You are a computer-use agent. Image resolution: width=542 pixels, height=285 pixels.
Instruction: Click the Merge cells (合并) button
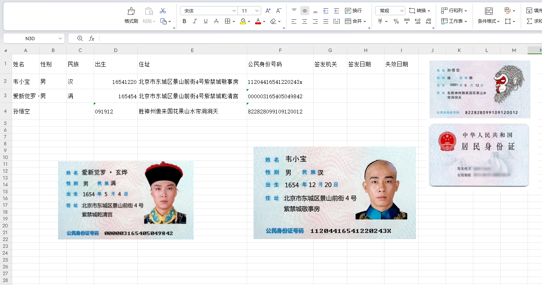point(353,21)
